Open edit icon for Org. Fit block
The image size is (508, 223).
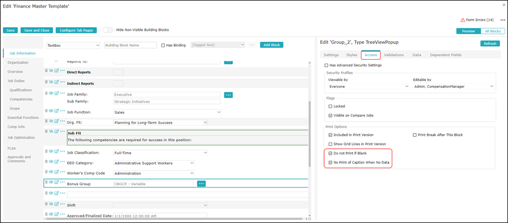56,121
